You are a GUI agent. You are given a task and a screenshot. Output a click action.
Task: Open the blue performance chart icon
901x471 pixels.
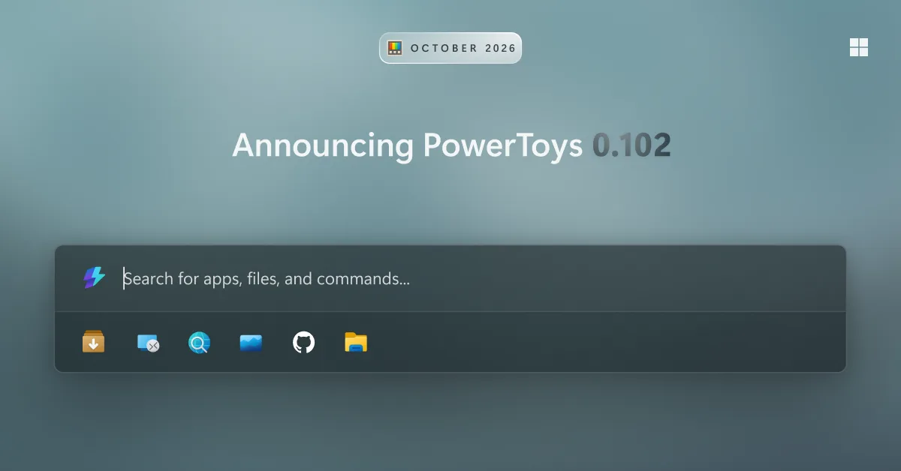click(251, 343)
